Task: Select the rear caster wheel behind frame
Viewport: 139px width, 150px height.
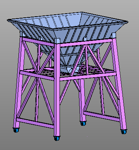Action: 83,123
